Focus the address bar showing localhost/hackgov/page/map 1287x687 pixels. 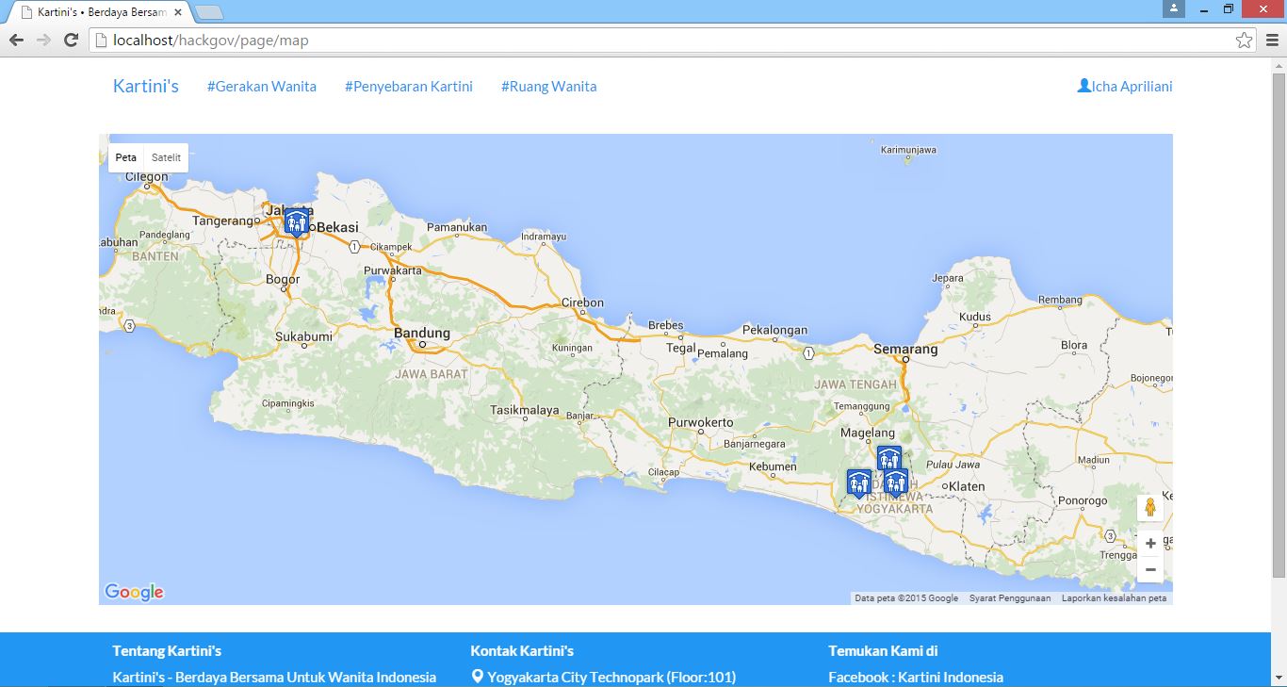pyautogui.click(x=673, y=41)
